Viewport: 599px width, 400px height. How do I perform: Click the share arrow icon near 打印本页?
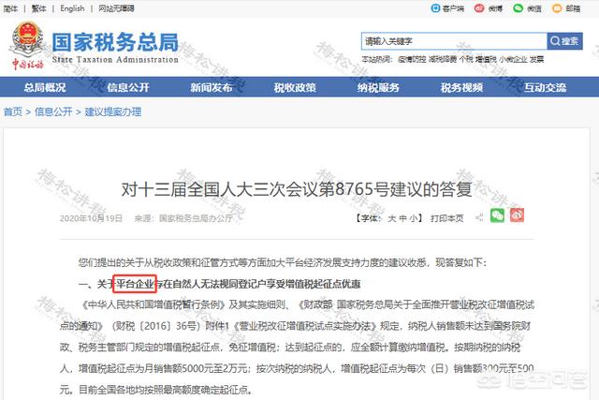pos(479,217)
